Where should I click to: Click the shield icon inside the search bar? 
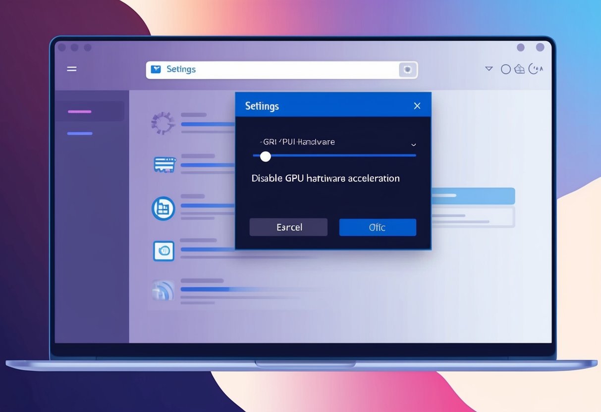407,69
